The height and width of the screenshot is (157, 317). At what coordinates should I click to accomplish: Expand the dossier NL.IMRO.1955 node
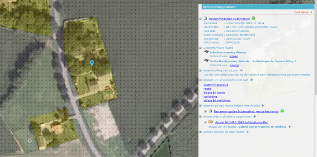(205, 122)
